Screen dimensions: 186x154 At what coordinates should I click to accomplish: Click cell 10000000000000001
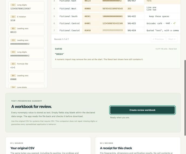coord(113,16)
